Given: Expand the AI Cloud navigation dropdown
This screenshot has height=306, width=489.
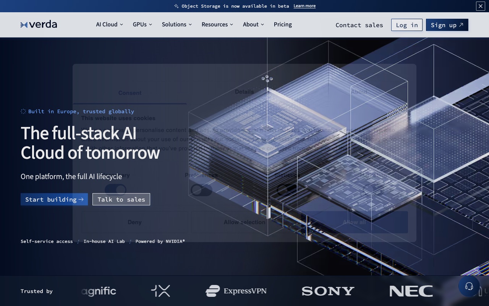Looking at the screenshot, I should pos(109,24).
